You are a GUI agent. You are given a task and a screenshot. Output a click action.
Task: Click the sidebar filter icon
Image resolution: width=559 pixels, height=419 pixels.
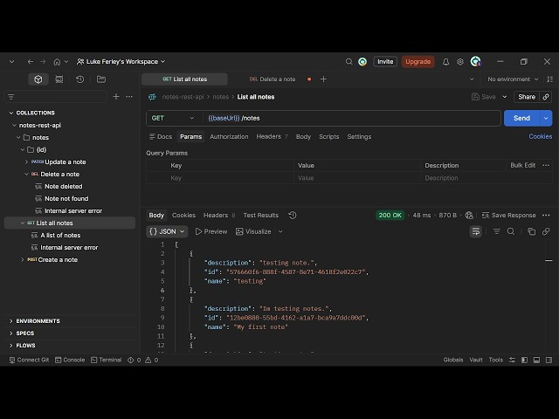tap(11, 97)
